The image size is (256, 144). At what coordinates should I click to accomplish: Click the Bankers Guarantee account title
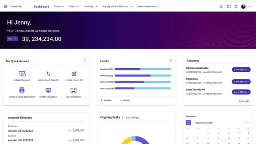(x=197, y=68)
